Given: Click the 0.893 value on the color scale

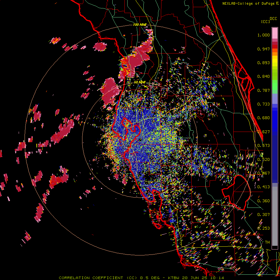Looking at the screenshot, I should tap(264, 63).
